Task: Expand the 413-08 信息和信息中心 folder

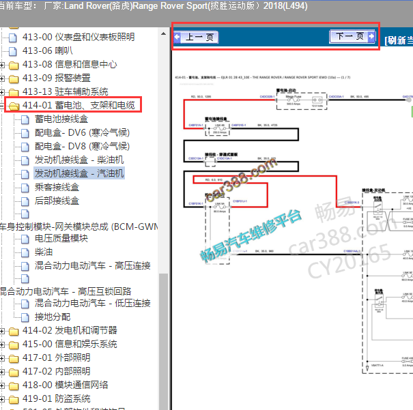Action: (2, 65)
